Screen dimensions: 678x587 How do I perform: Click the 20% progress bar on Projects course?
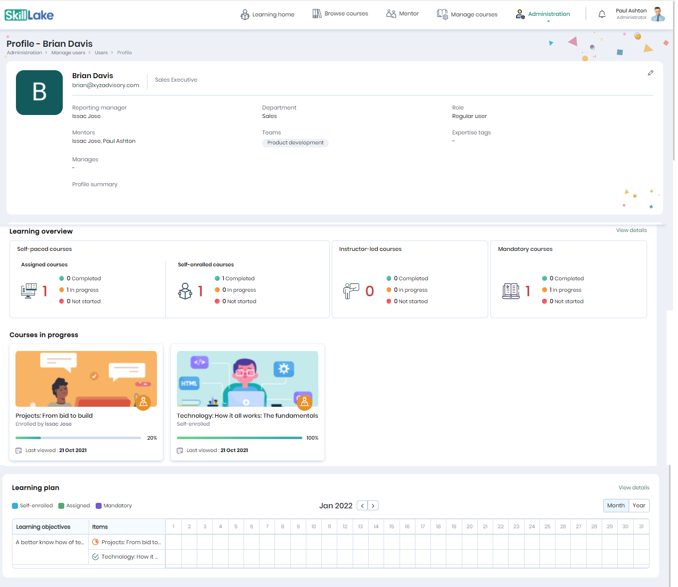78,438
